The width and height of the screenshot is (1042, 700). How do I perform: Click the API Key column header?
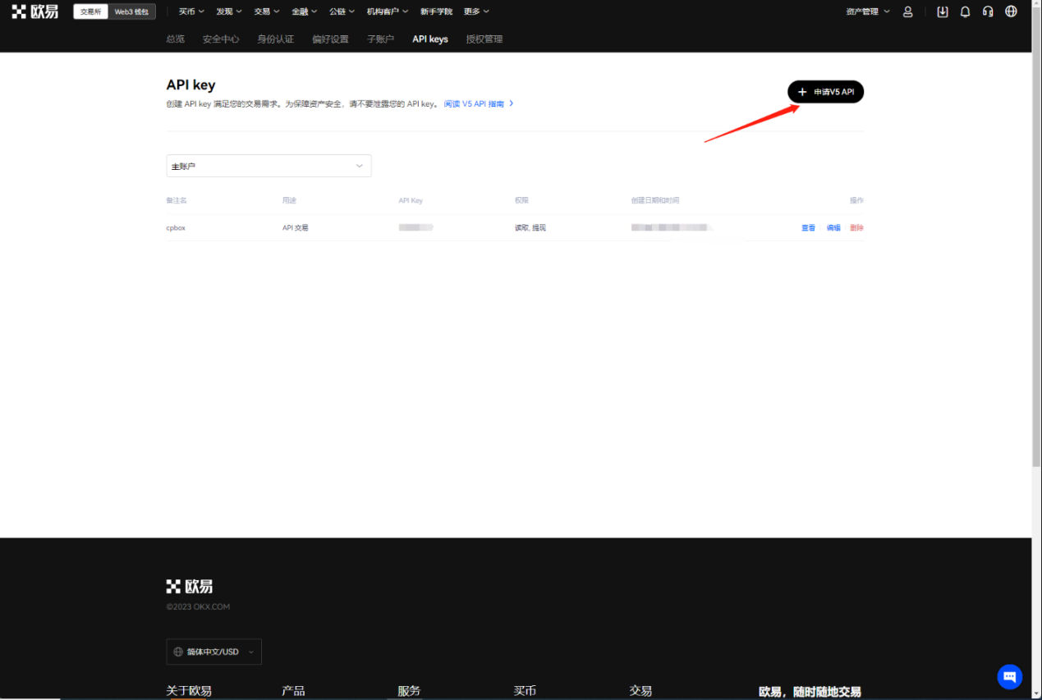411,200
